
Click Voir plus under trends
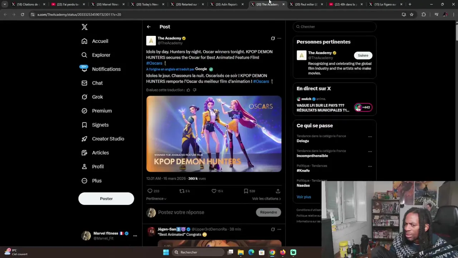tap(304, 197)
